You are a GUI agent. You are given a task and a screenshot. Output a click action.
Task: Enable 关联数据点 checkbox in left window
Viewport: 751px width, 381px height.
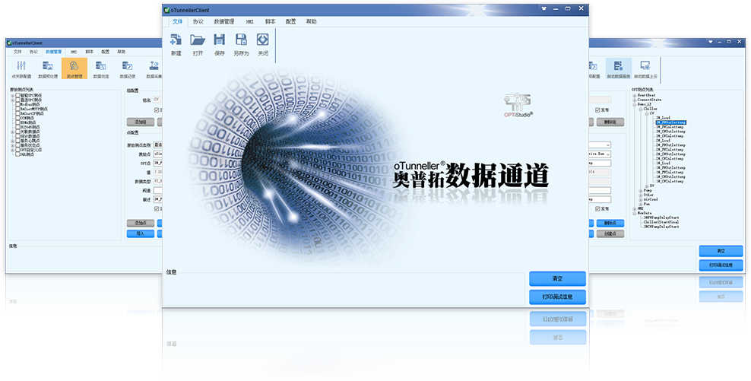pos(17,132)
